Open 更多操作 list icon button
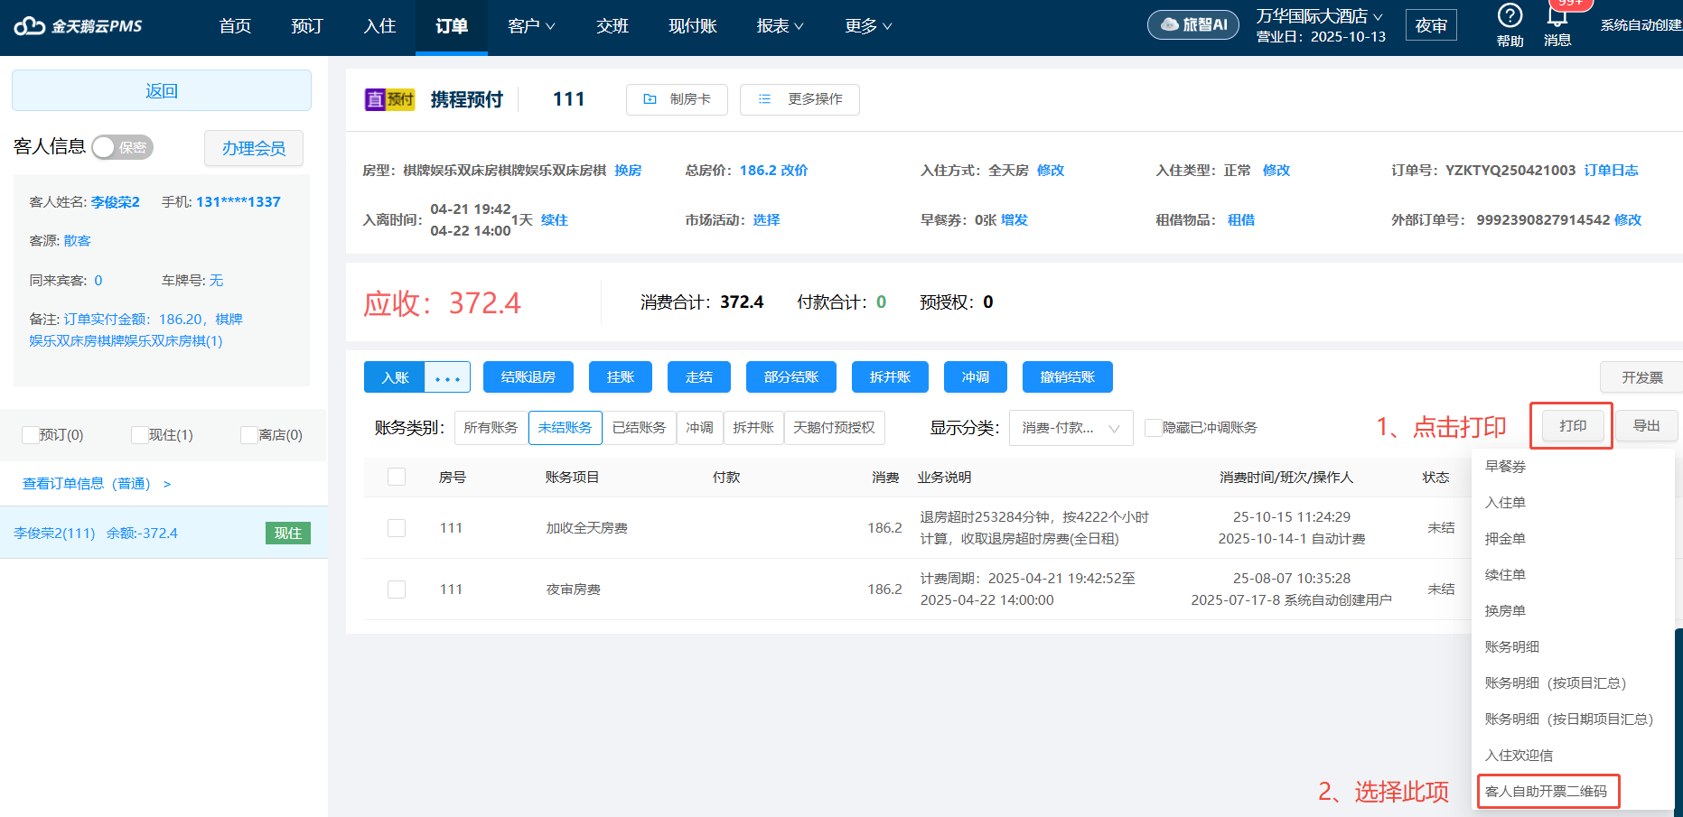The height and width of the screenshot is (817, 1683). (x=799, y=99)
